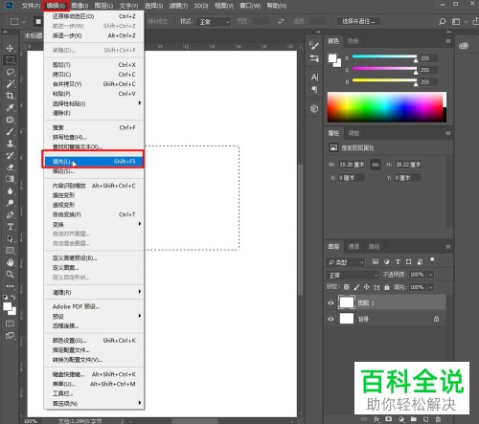479x424 pixels.
Task: Select the Pen tool
Action: click(10, 214)
